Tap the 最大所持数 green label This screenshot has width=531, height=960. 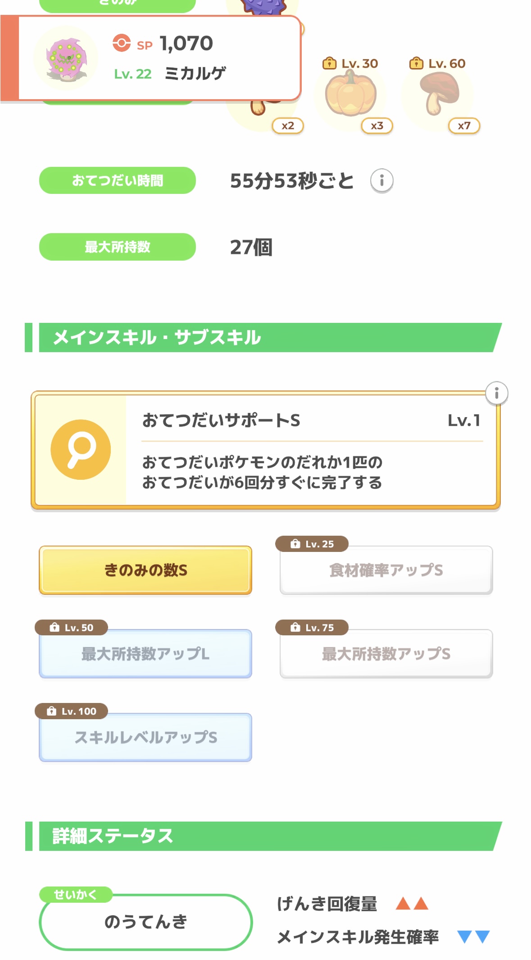click(x=118, y=247)
